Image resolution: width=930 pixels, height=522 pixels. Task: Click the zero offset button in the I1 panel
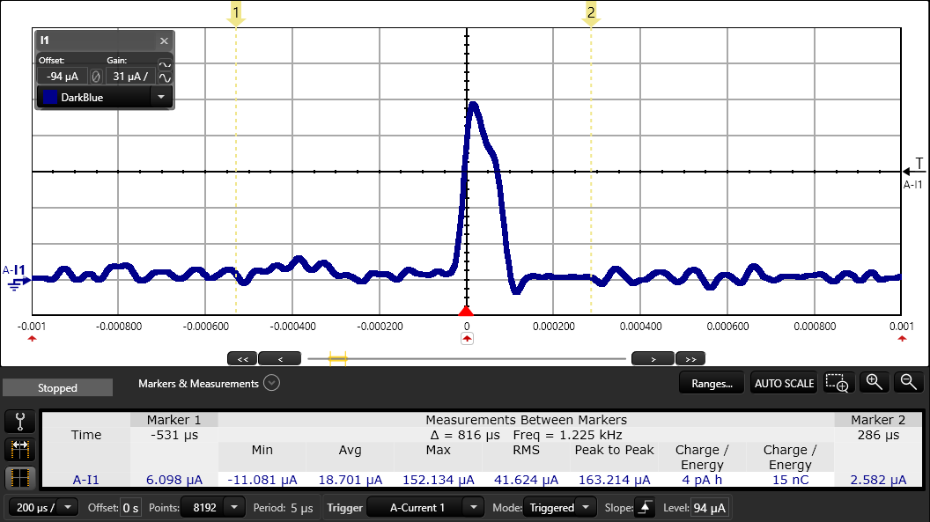[96, 77]
